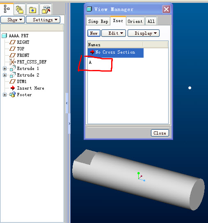Viewport: 208px width, 223px height.
Task: Open the Show dropdown menu
Action: tap(13, 20)
